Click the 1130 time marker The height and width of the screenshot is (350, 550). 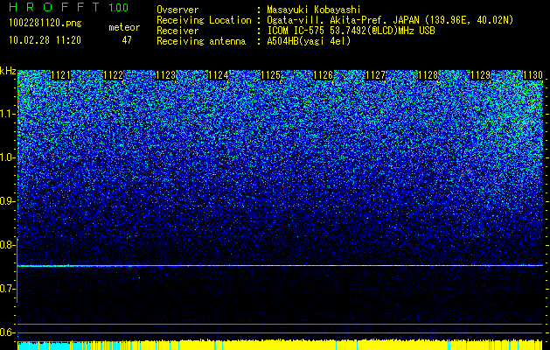[x=533, y=75]
